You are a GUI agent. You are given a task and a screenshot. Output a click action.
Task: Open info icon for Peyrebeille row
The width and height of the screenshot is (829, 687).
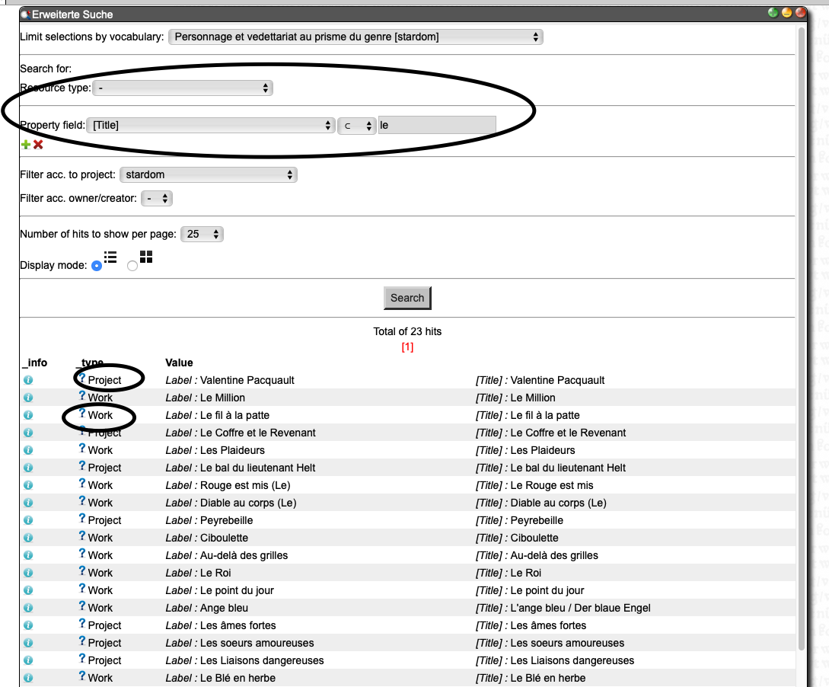[28, 520]
